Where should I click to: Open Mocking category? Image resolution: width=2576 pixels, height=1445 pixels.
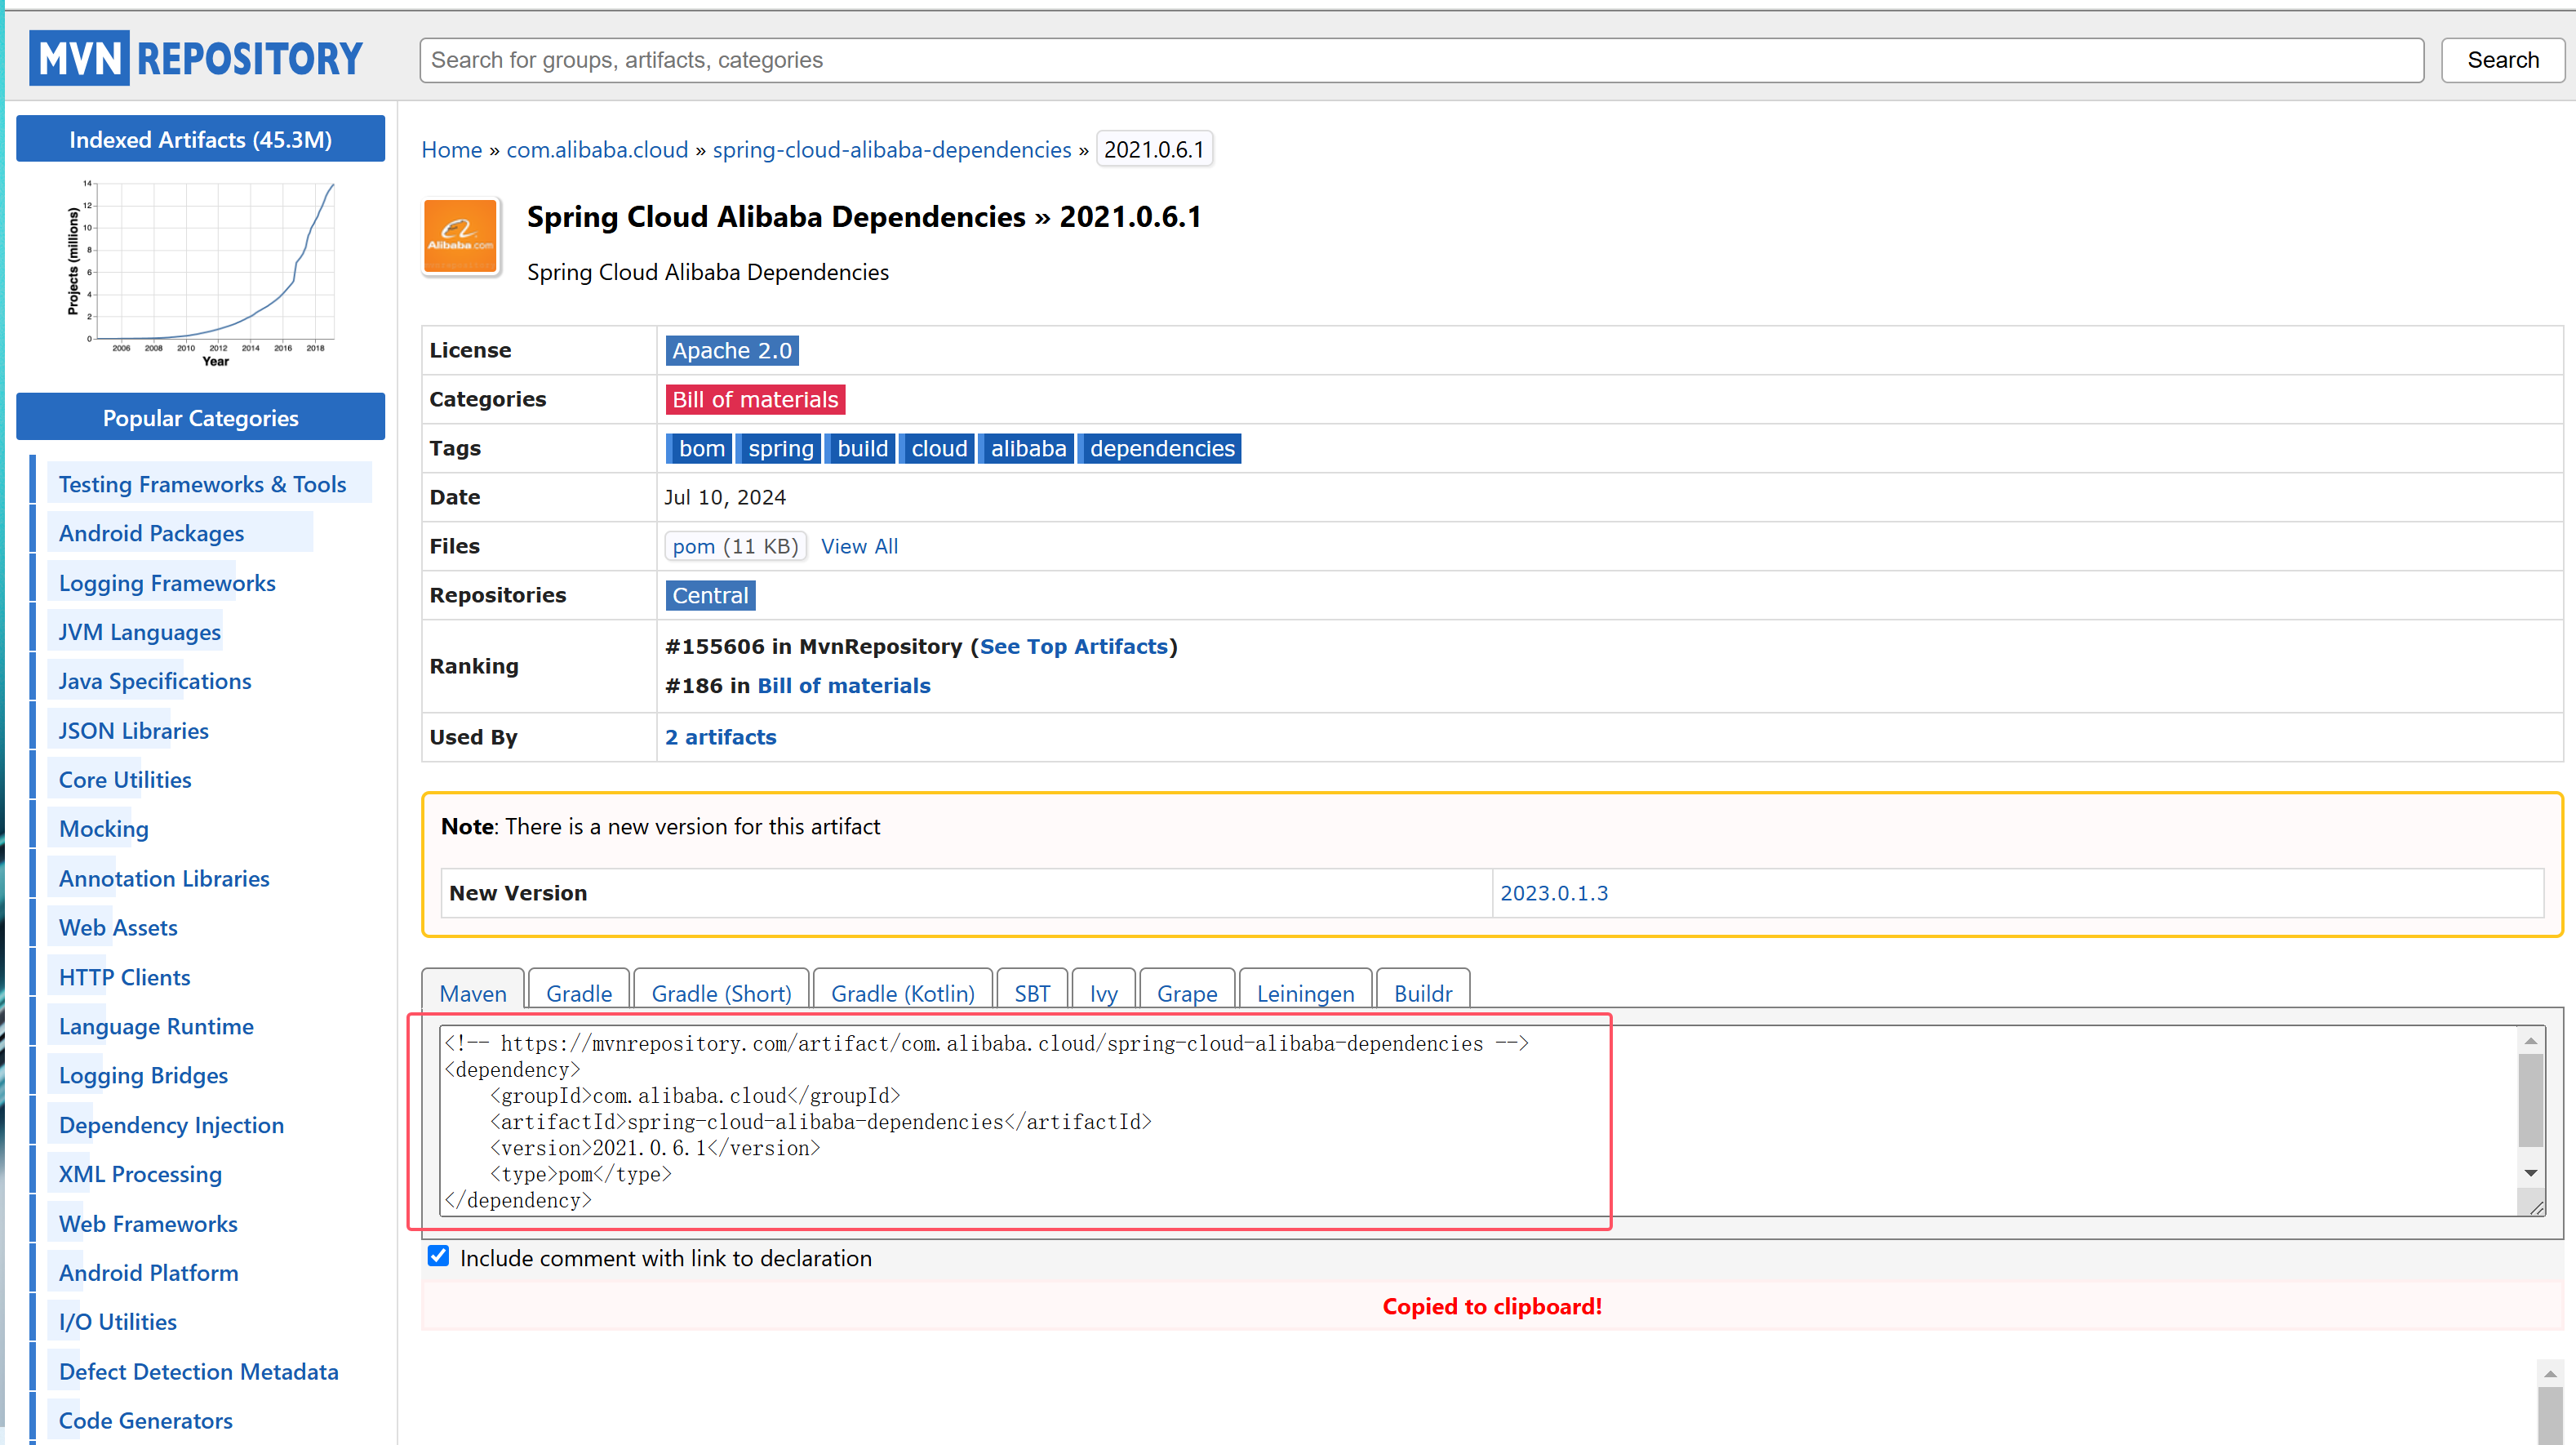103,829
